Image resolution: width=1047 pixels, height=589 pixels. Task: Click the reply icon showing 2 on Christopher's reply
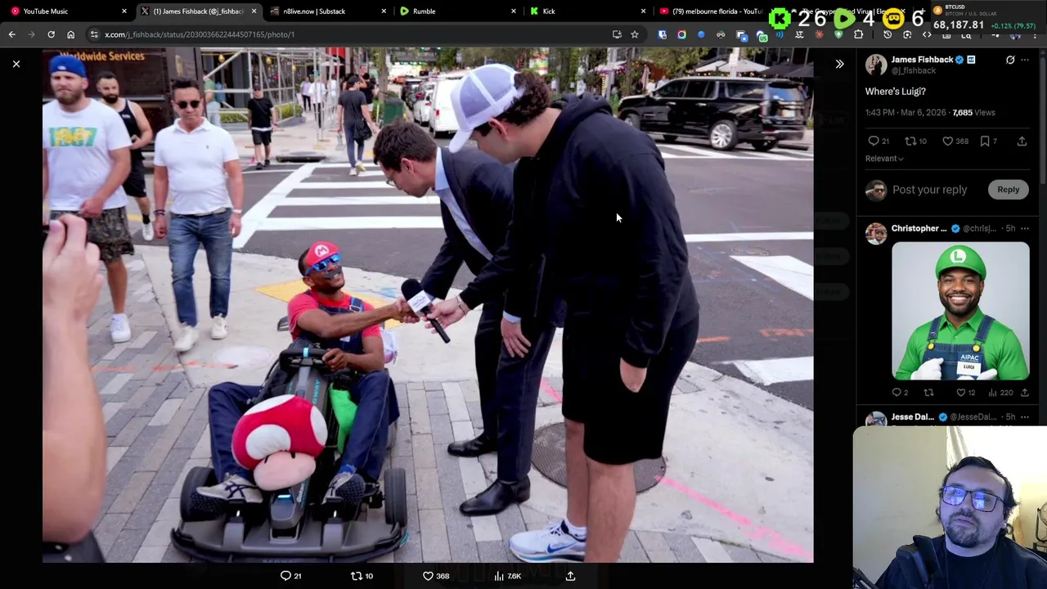(x=896, y=393)
